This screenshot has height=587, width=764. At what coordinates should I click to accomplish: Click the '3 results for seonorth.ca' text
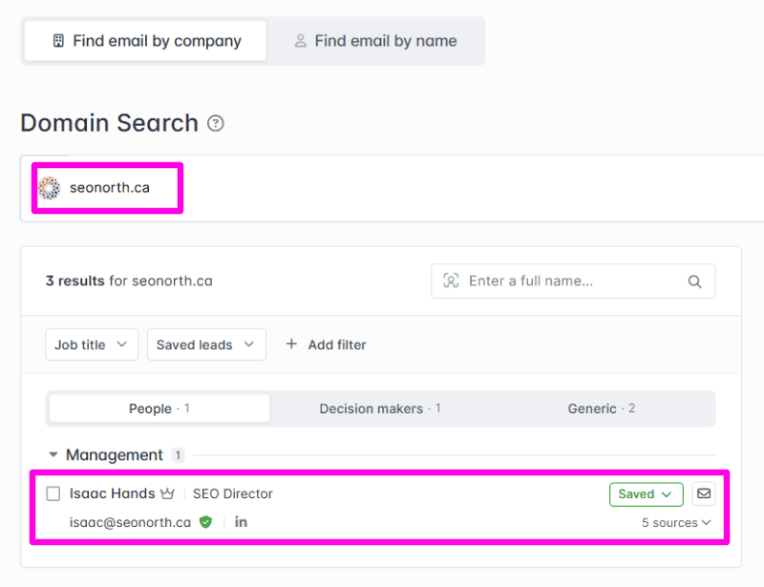tap(129, 281)
